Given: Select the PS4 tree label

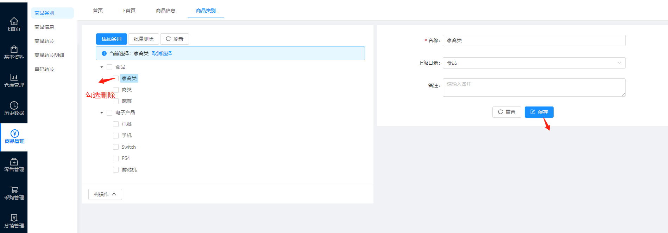Looking at the screenshot, I should coord(126,158).
